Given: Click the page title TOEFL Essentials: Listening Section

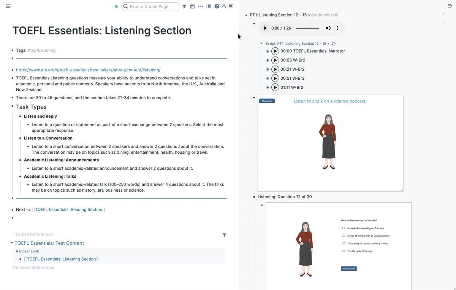Looking at the screenshot, I should pos(102,30).
